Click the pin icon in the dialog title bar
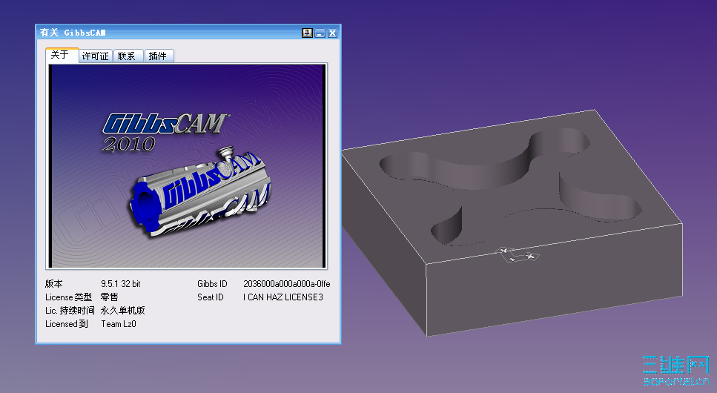 [x=307, y=33]
